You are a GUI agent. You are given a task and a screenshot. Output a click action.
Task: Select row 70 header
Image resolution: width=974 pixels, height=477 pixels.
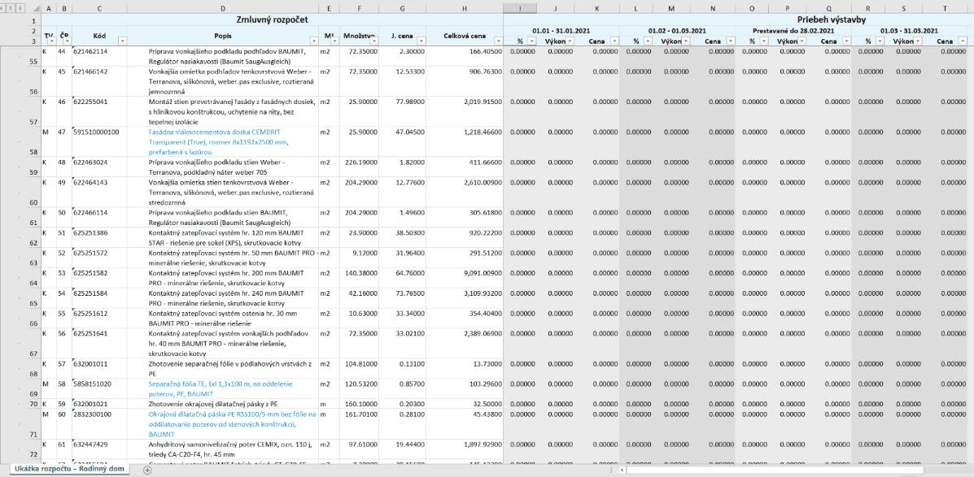tap(34, 404)
